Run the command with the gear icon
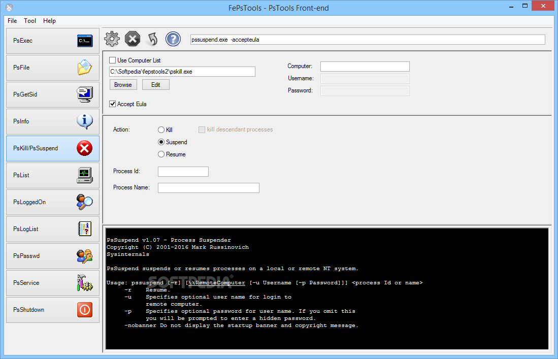This screenshot has width=558, height=359. coord(112,39)
